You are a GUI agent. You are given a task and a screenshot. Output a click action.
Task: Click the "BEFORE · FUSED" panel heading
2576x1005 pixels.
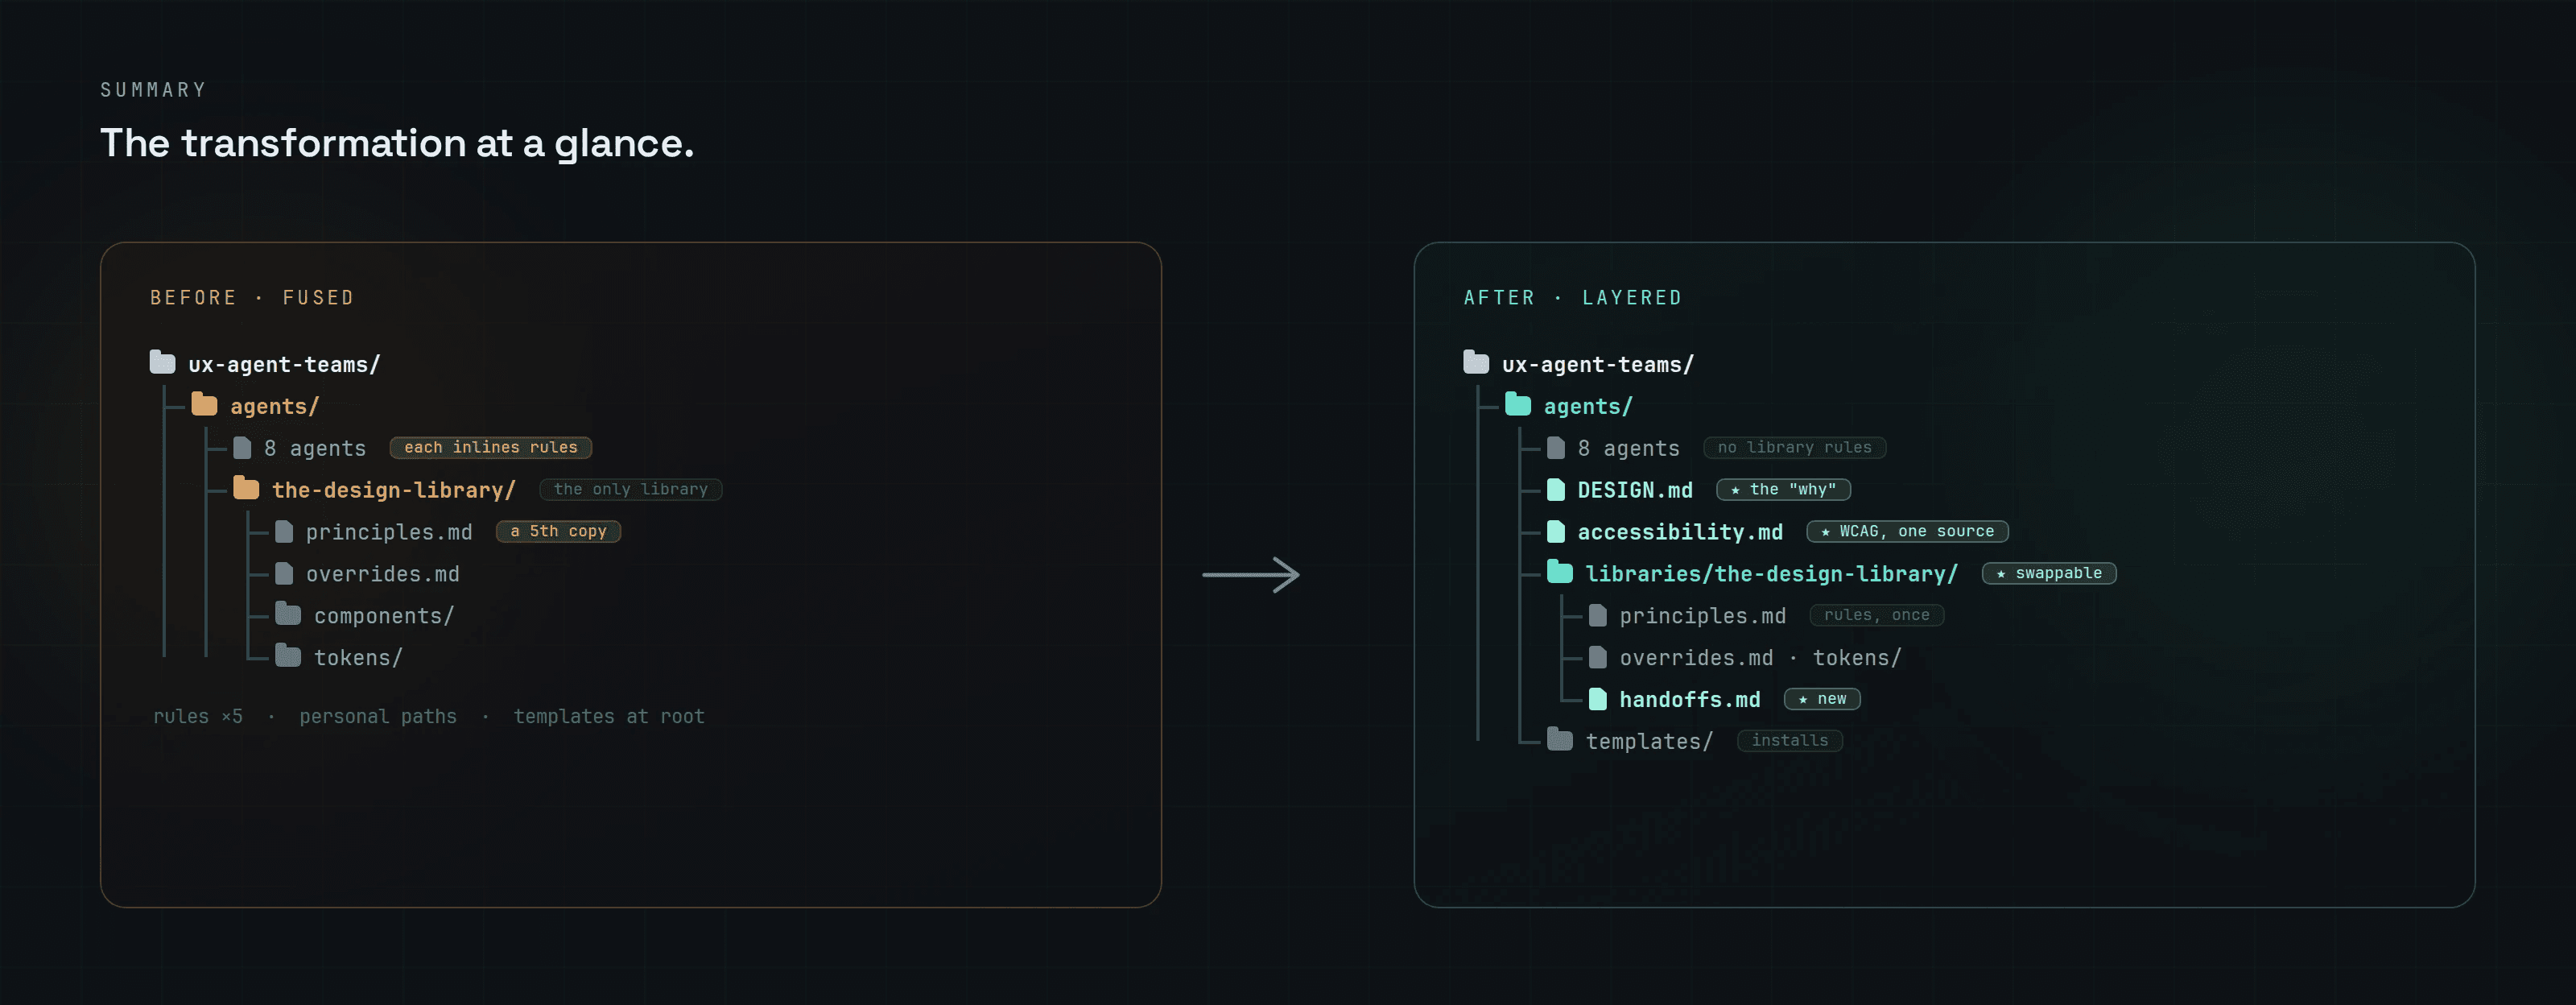[x=252, y=298]
